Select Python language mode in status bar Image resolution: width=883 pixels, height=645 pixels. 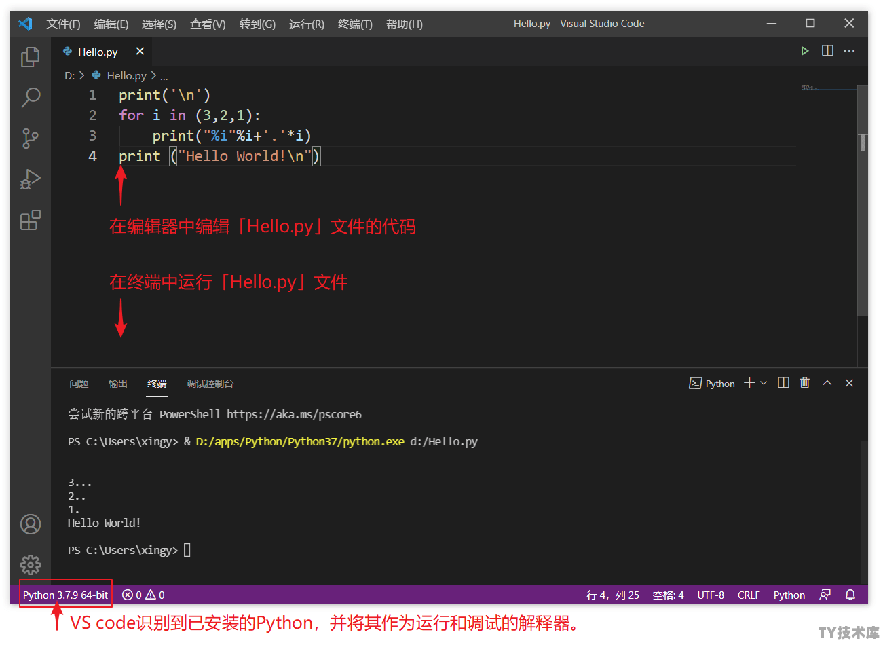pyautogui.click(x=789, y=595)
